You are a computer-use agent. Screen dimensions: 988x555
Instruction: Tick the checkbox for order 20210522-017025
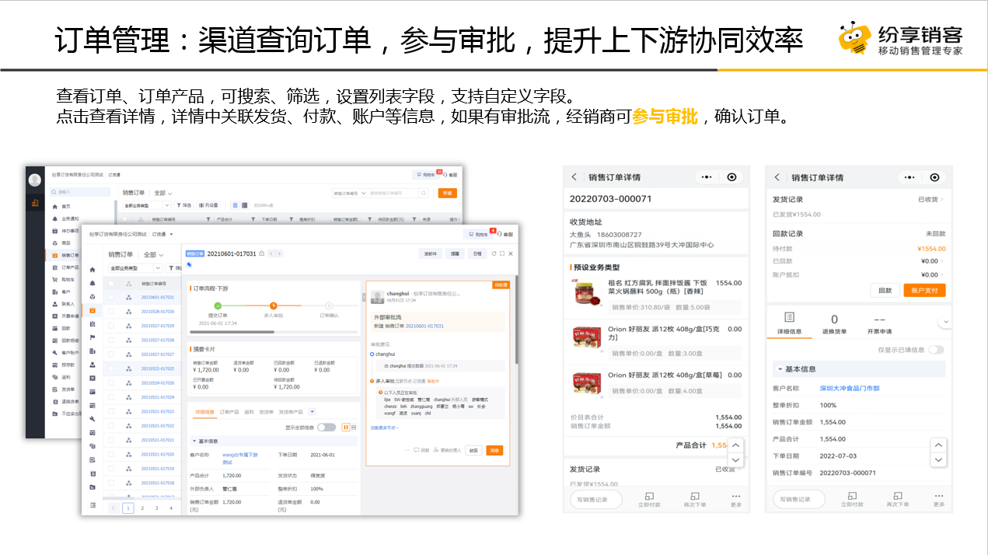(111, 368)
